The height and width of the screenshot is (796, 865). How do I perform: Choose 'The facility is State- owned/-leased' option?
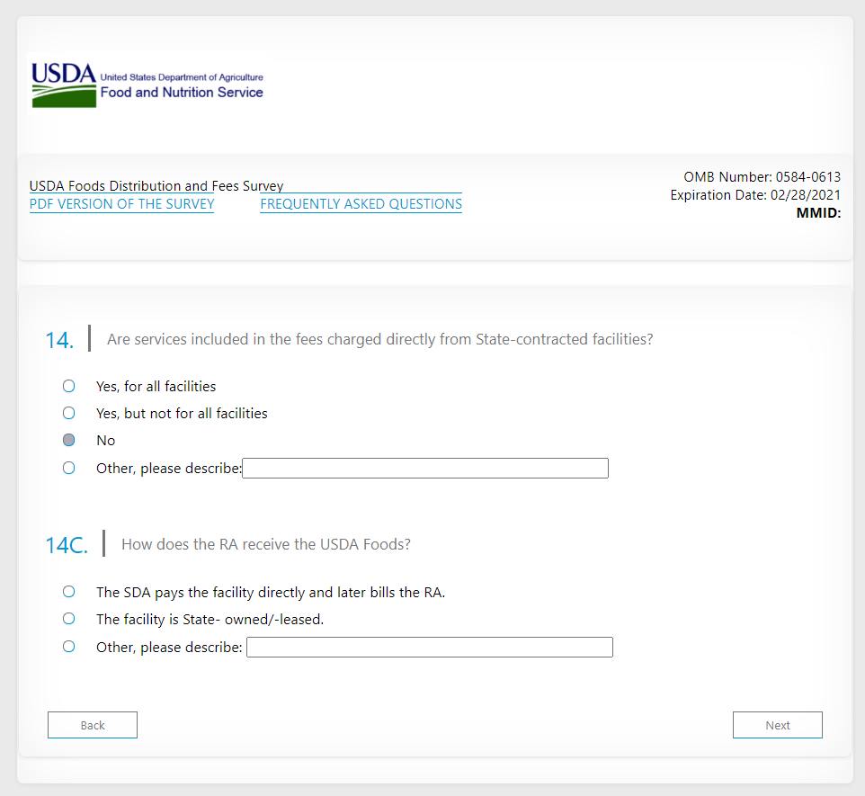[68, 619]
